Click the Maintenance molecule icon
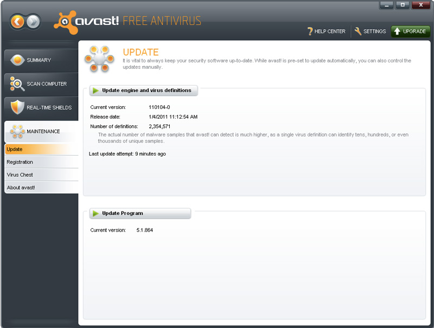434x328 pixels. coord(17,131)
